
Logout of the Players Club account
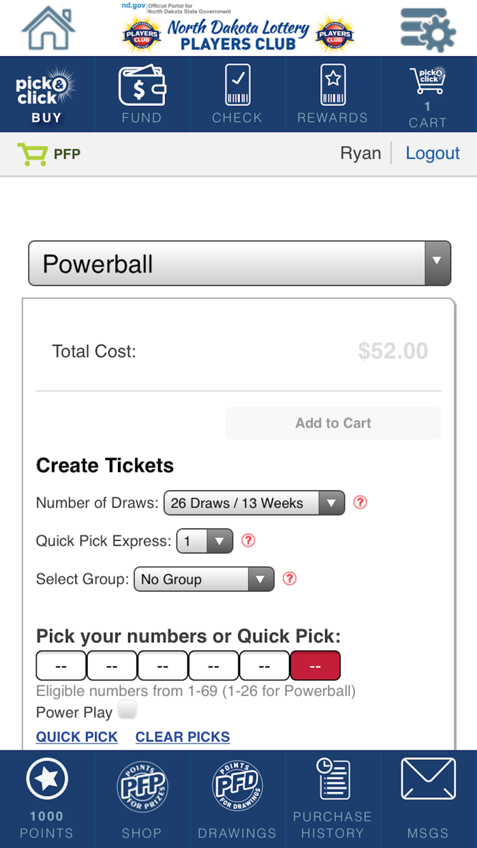coord(433,153)
